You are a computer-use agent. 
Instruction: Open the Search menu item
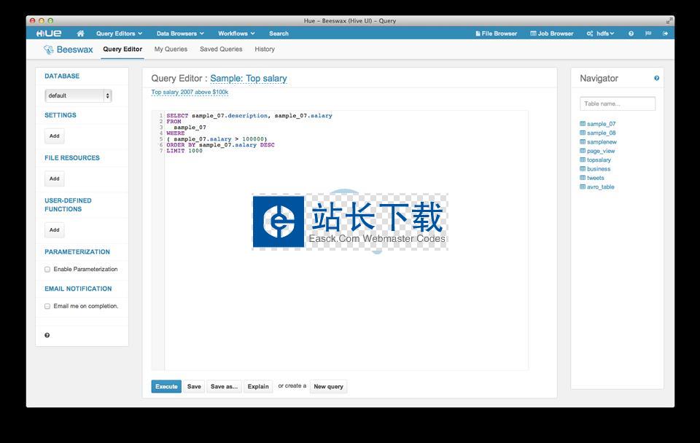click(279, 34)
